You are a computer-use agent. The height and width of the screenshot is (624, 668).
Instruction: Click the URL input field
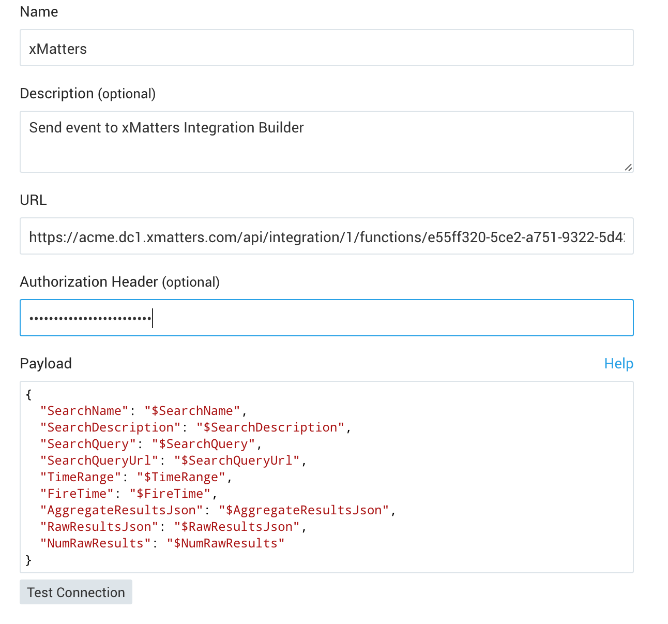pos(327,236)
